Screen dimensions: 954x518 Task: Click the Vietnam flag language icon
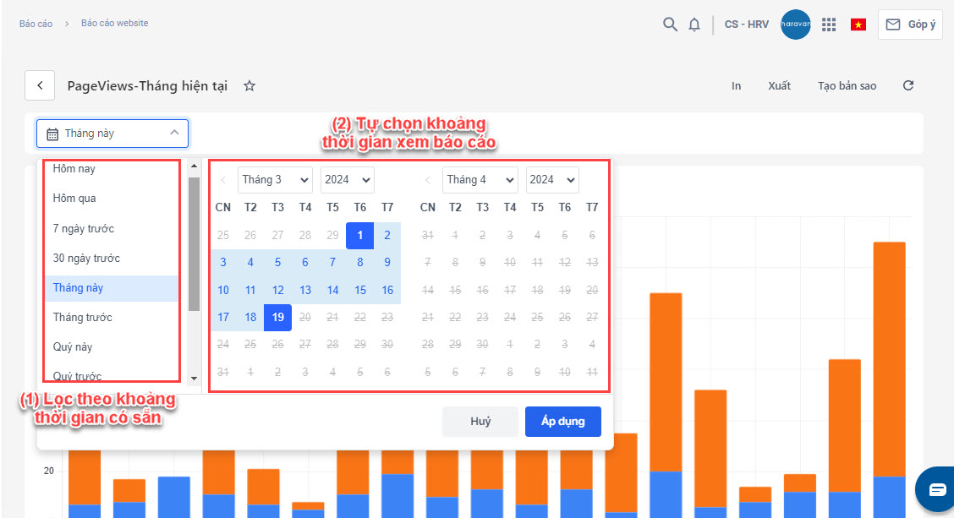pos(858,25)
